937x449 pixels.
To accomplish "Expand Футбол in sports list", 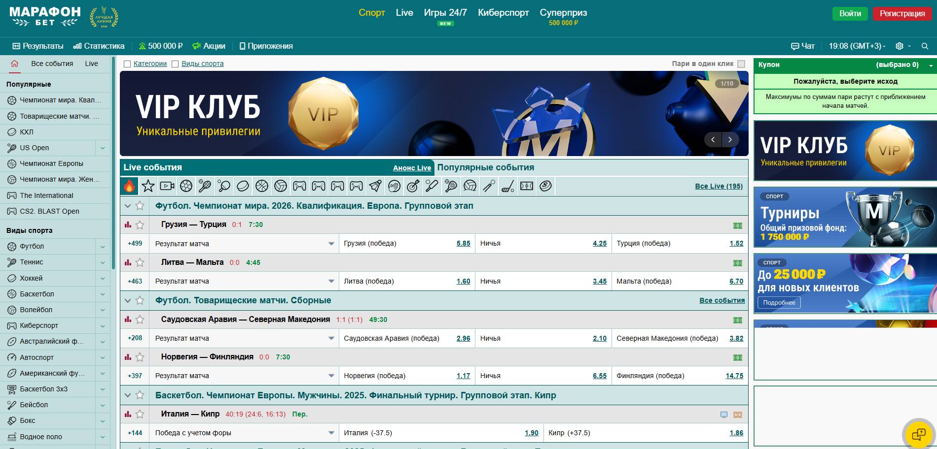I will click(103, 246).
